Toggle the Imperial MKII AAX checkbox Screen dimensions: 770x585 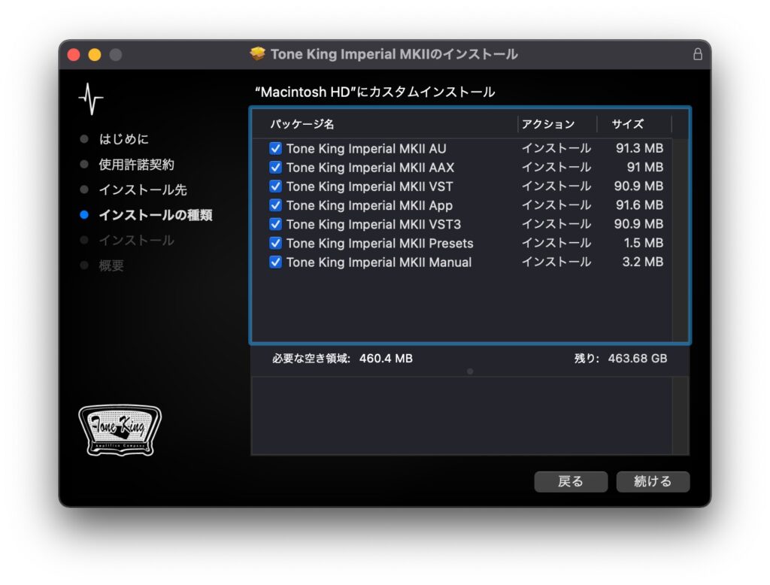pyautogui.click(x=275, y=168)
